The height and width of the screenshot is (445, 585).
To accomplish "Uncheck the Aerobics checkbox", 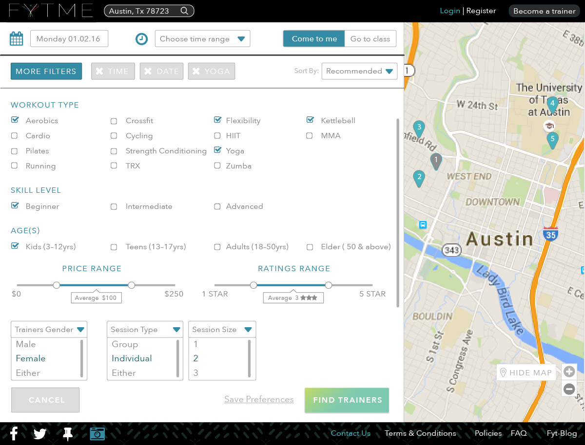I will coord(15,120).
